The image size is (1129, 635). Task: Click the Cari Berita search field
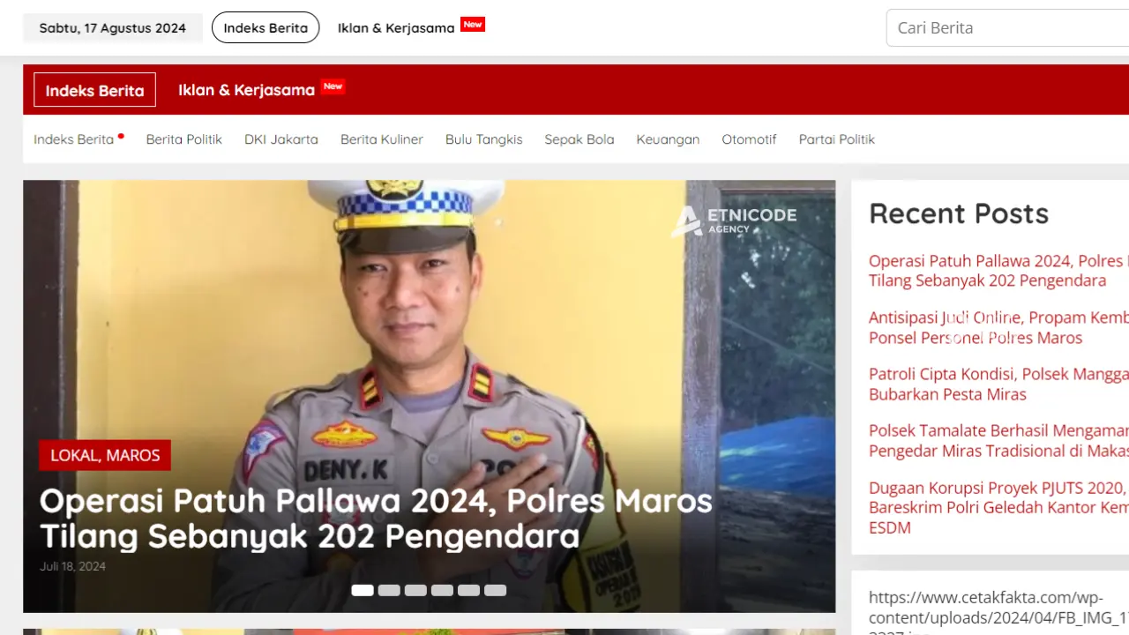click(1006, 28)
